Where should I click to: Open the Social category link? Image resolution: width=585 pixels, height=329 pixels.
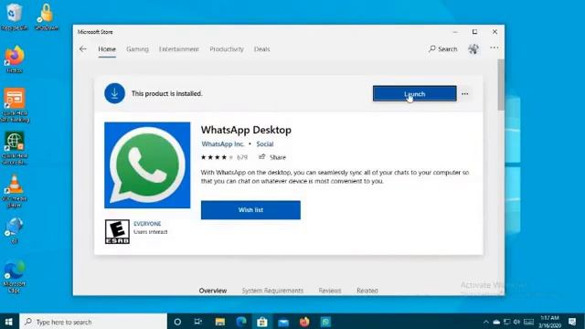point(265,144)
